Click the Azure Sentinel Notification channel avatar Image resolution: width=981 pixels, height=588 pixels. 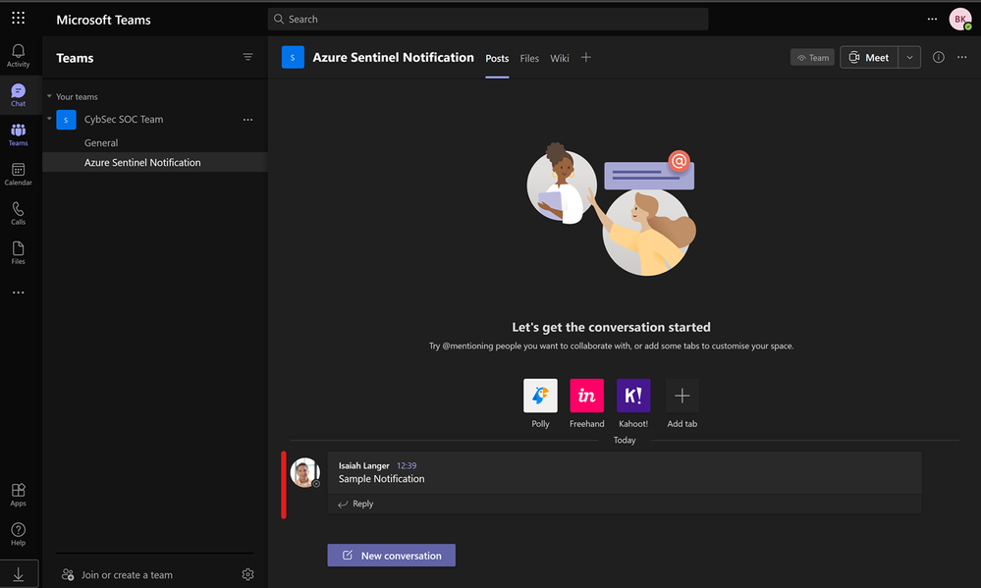tap(293, 57)
